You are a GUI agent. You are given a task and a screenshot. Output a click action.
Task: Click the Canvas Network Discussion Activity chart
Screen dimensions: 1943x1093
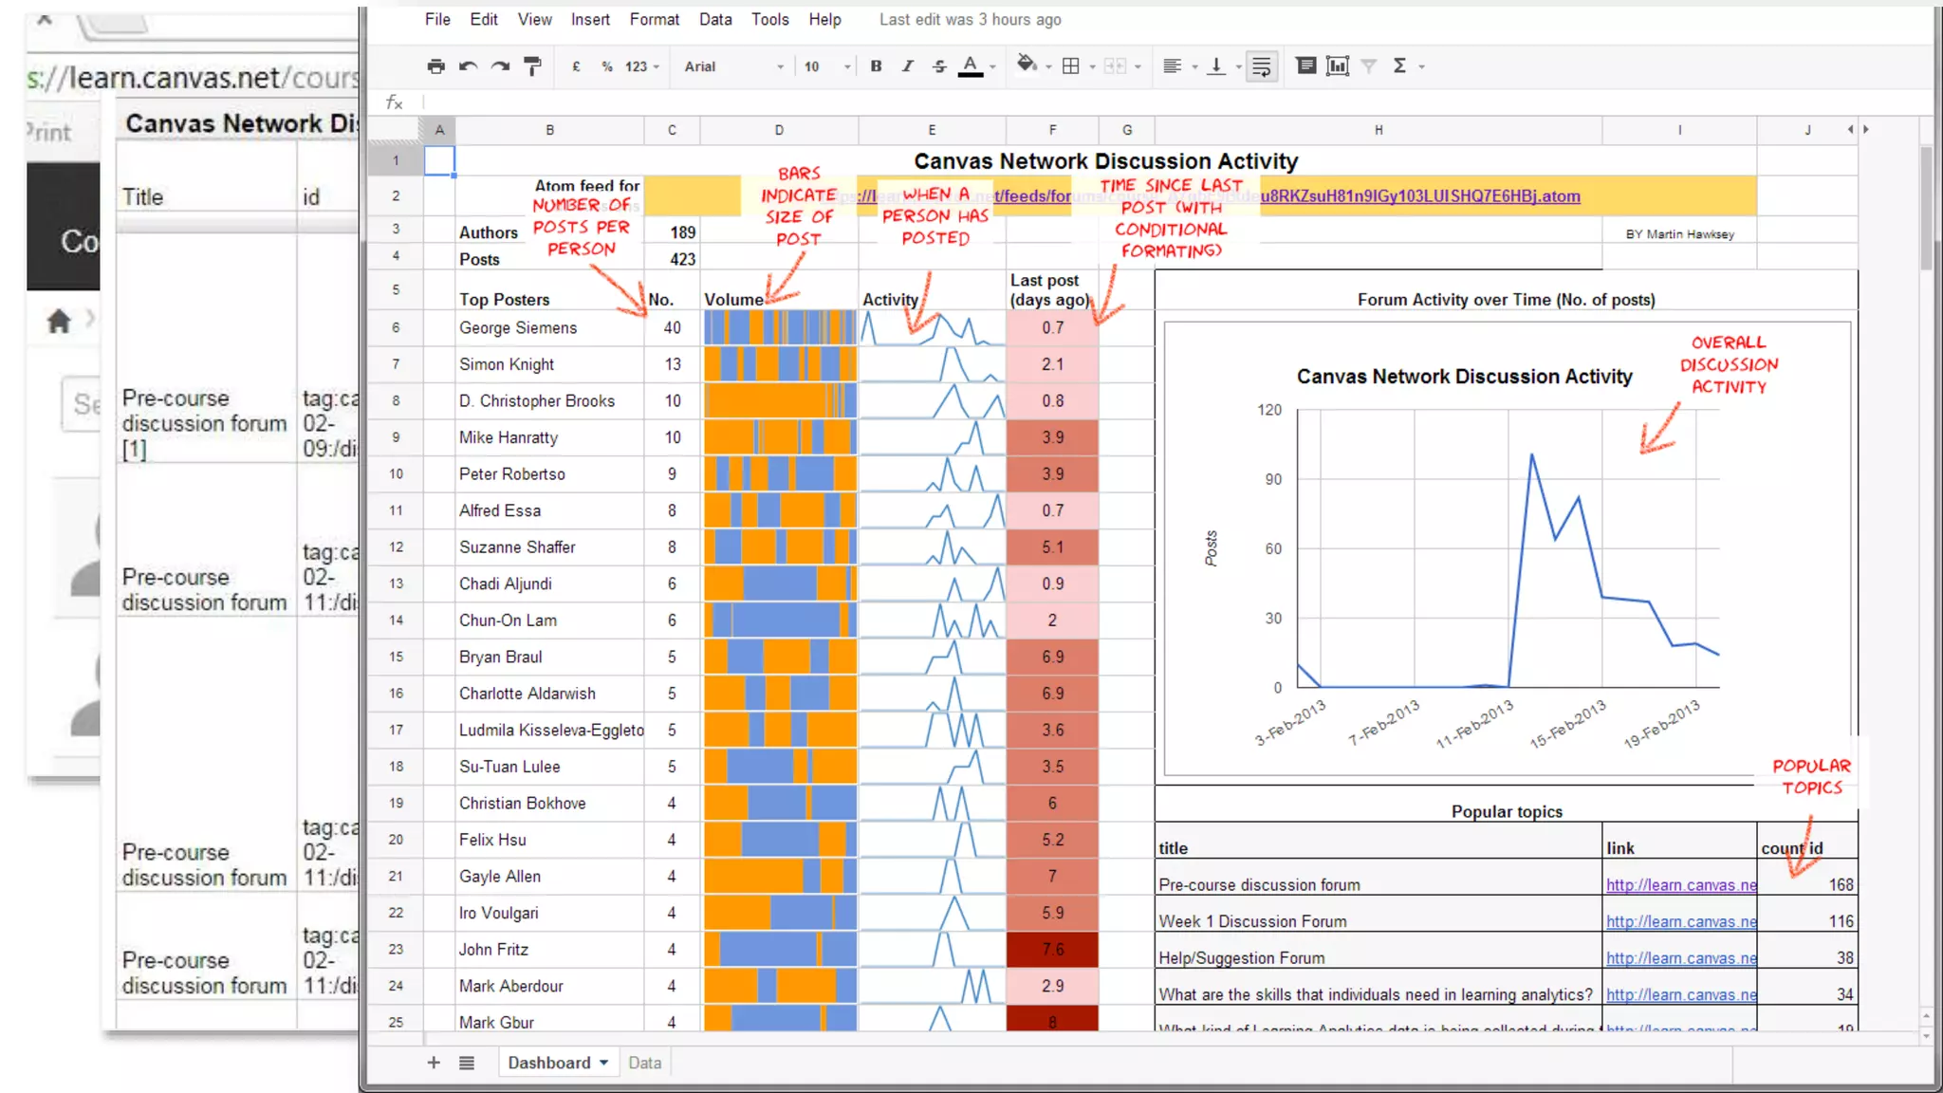coord(1508,548)
